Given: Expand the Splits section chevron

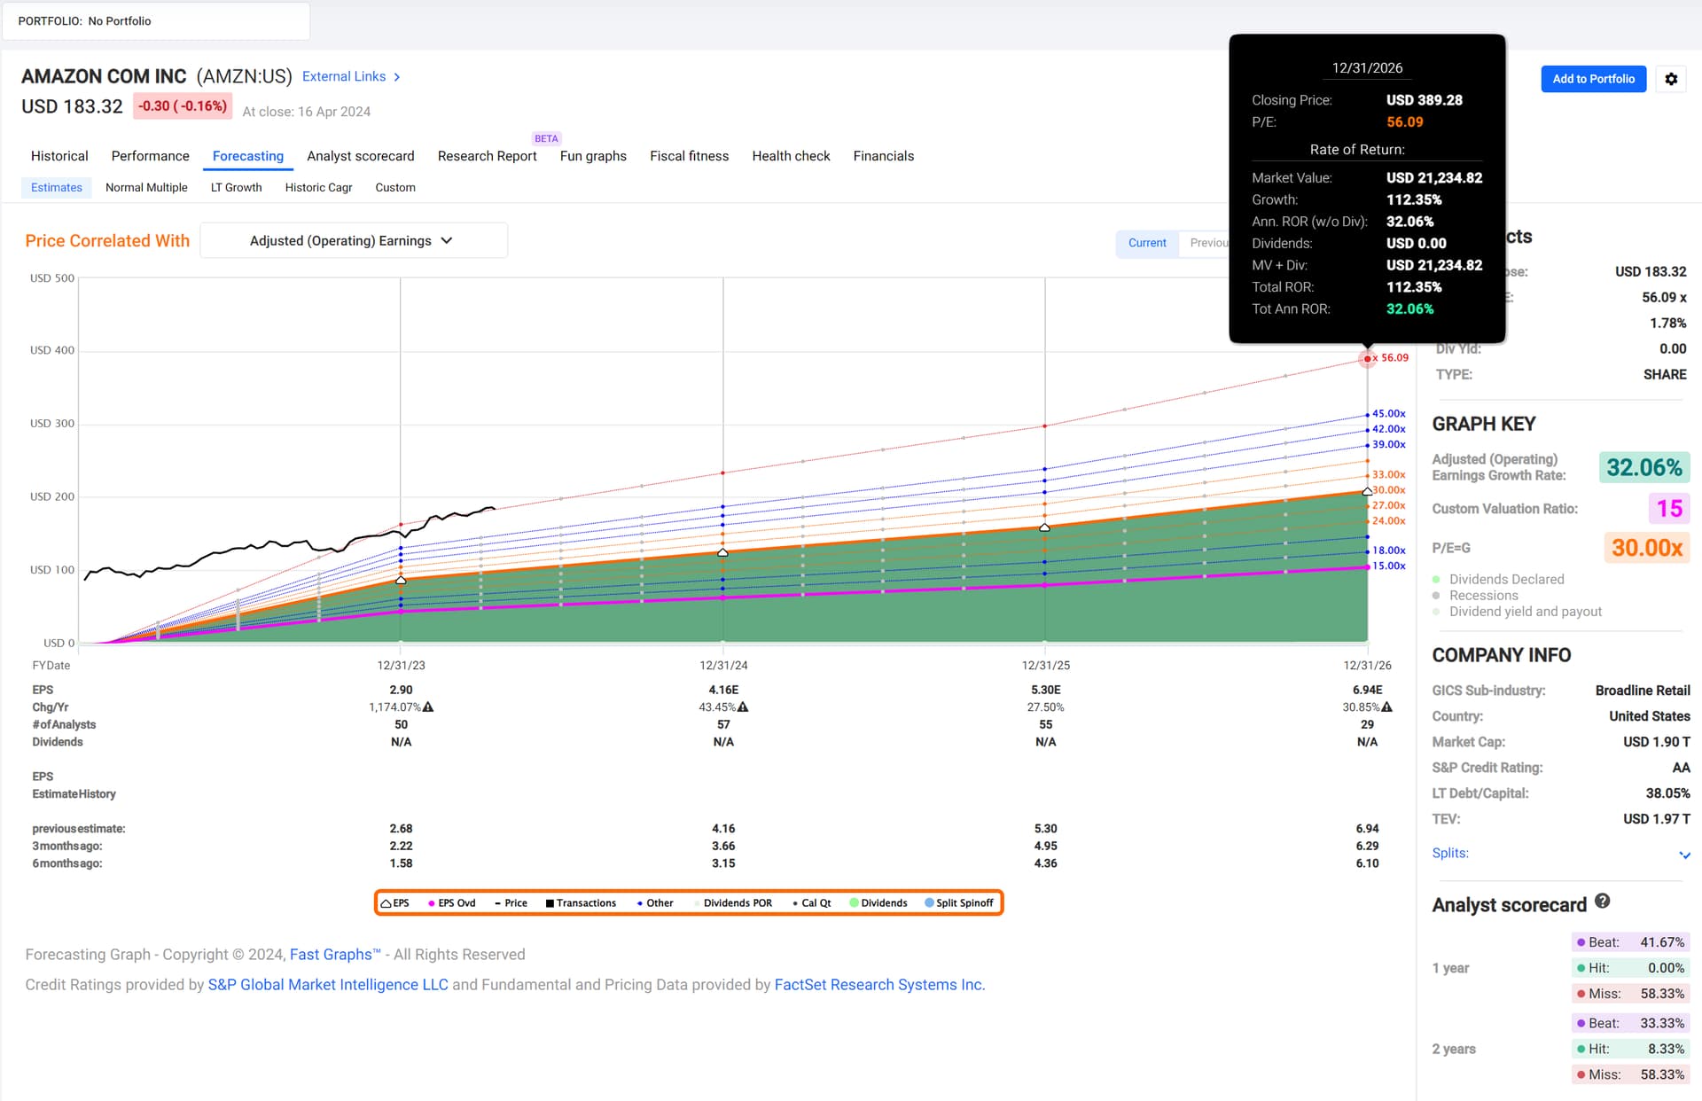Looking at the screenshot, I should [1684, 855].
